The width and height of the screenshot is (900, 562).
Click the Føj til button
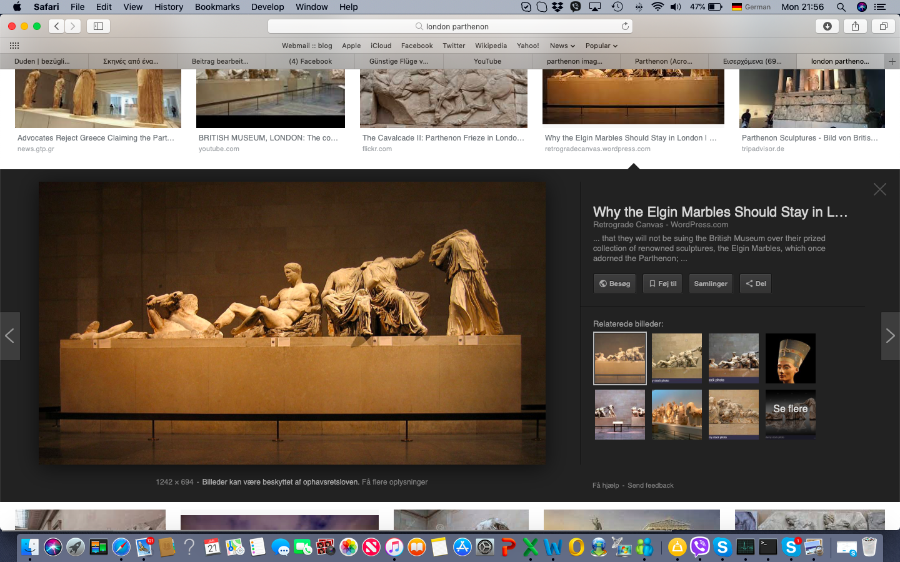662,283
